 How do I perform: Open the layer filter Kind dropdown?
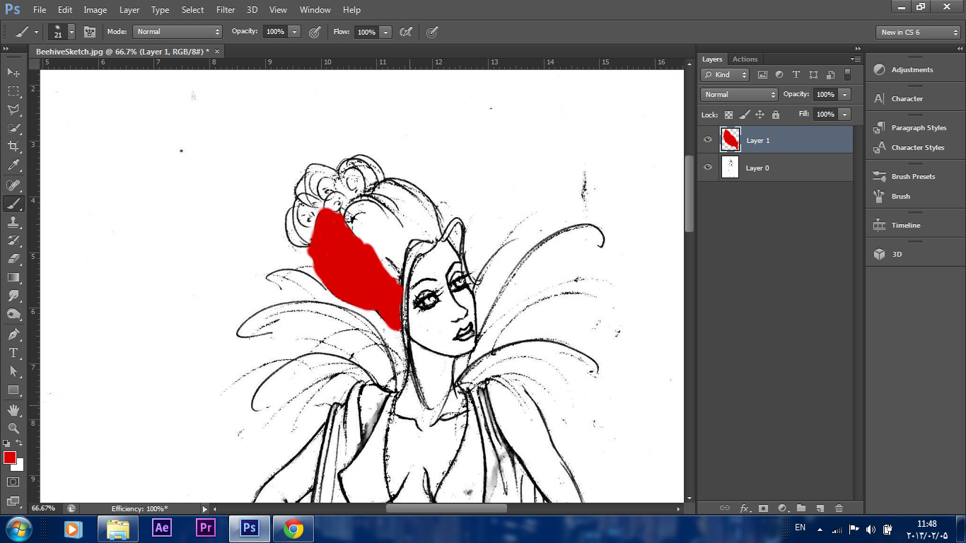(x=725, y=74)
